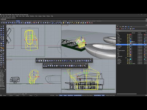The image size is (147, 110).
Task: Toggle Osnap in the status bar
Action: [x=65, y=95]
